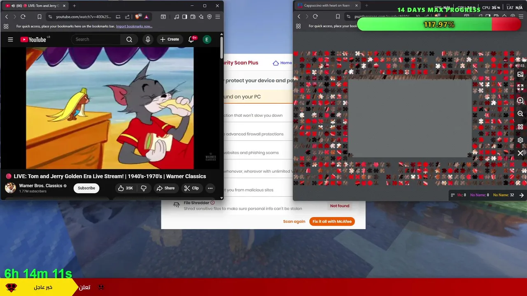
Task: Click the share icon in YouTube address bar
Action: tap(127, 17)
